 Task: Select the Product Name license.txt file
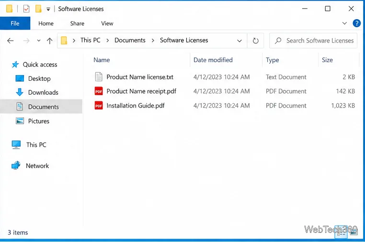coord(140,77)
